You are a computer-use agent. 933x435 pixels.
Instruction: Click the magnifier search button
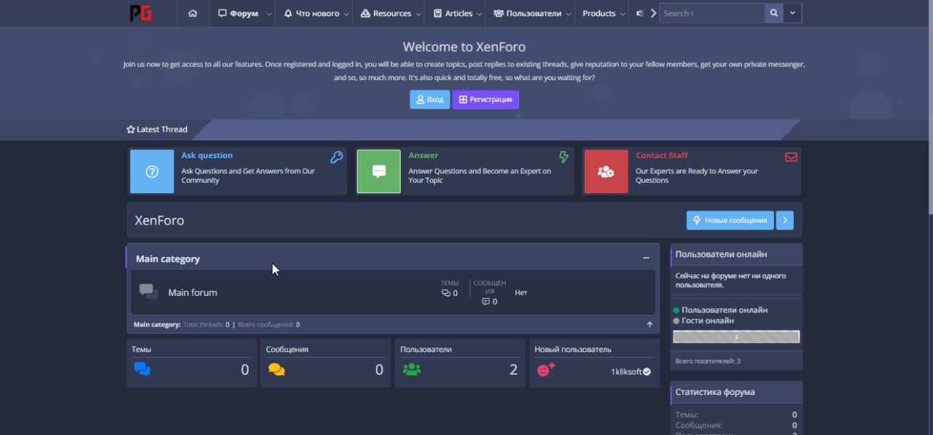click(x=774, y=13)
